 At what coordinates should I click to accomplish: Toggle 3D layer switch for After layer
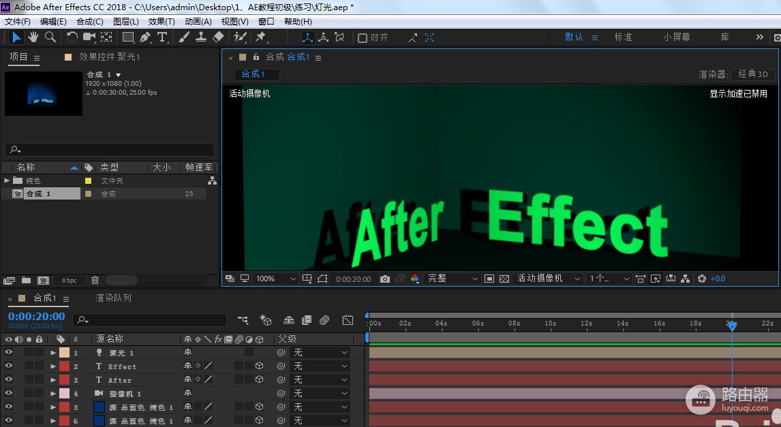(260, 379)
